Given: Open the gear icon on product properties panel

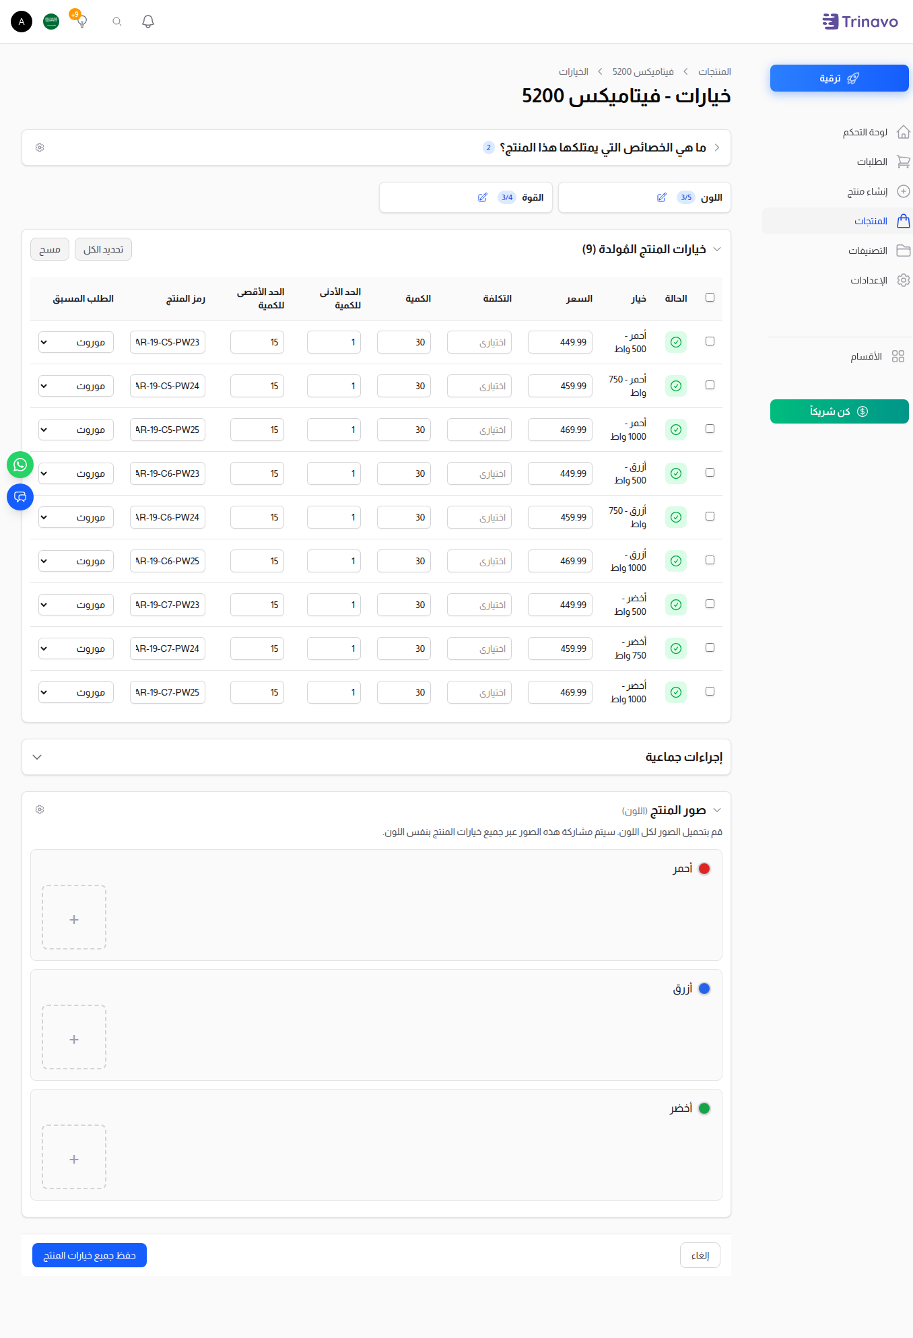Looking at the screenshot, I should pyautogui.click(x=40, y=147).
